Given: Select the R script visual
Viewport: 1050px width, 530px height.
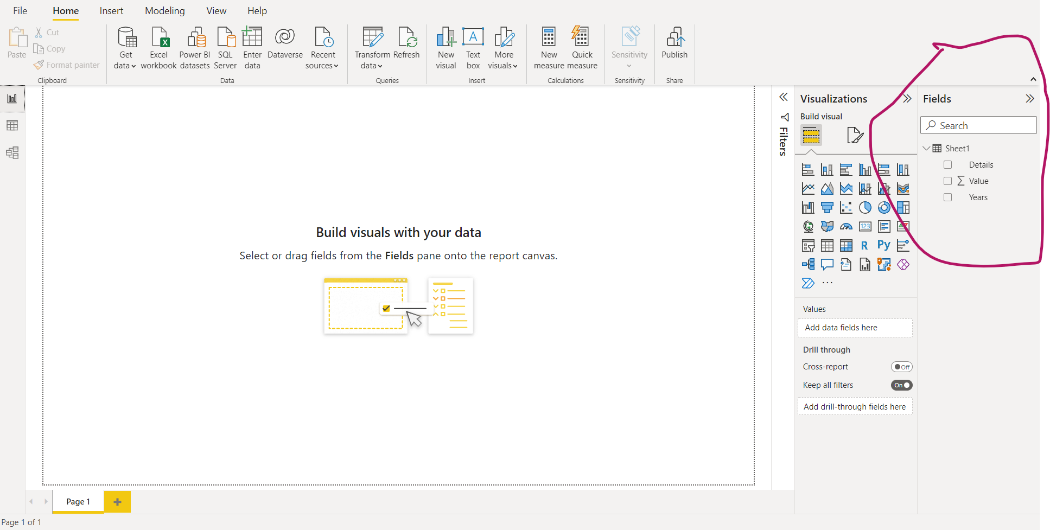Looking at the screenshot, I should [865, 246].
